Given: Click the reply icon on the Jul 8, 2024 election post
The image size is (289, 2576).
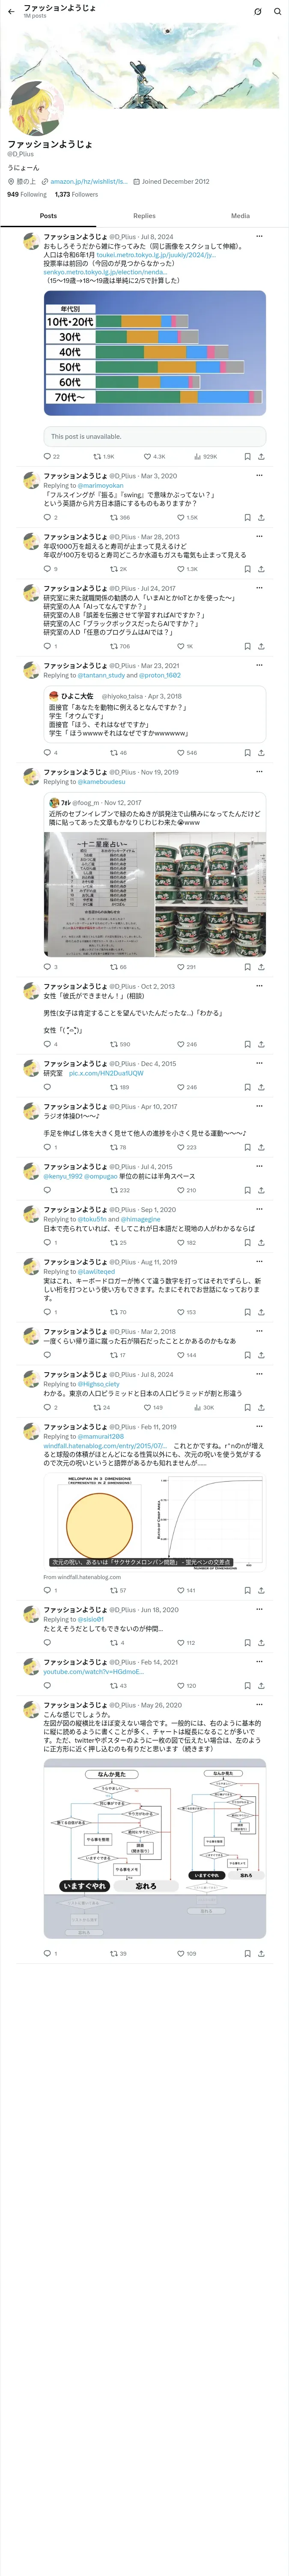Looking at the screenshot, I should pyautogui.click(x=47, y=457).
